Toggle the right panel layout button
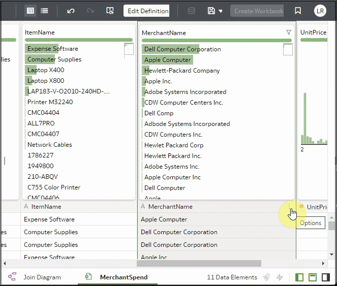 [x=326, y=277]
